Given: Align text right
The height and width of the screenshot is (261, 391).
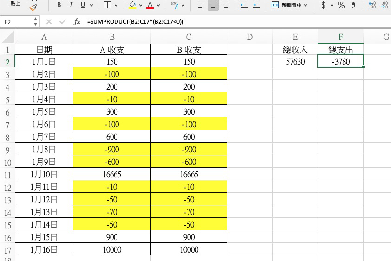Looking at the screenshot, I should click(225, 5).
